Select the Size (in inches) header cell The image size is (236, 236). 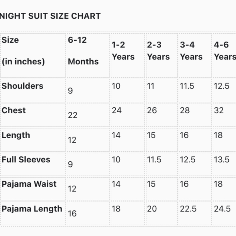23,51
